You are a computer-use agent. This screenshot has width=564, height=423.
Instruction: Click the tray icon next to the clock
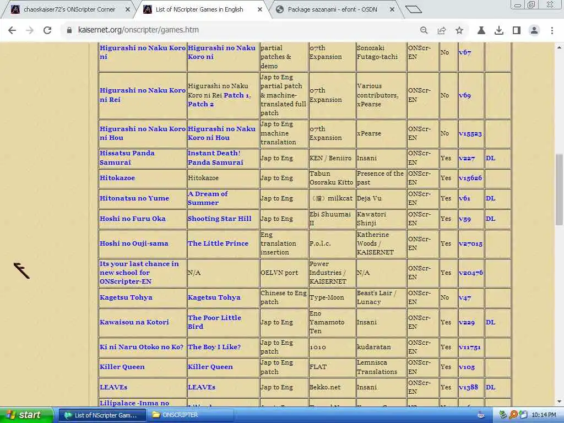pyautogui.click(x=523, y=415)
